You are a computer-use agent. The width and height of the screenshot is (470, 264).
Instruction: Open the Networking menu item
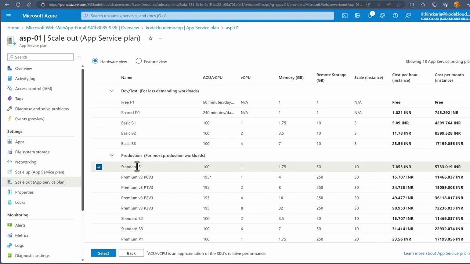[26, 162]
